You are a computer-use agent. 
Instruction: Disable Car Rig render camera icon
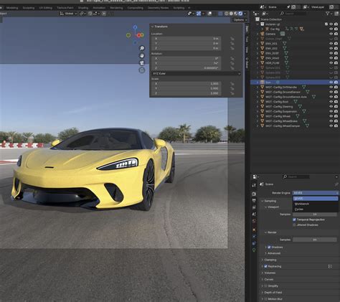pos(336,29)
